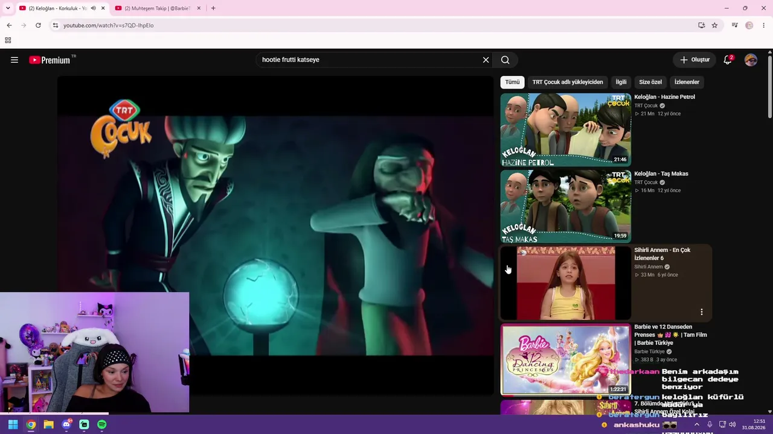
Task: Open Discord from the taskbar
Action: [66, 424]
